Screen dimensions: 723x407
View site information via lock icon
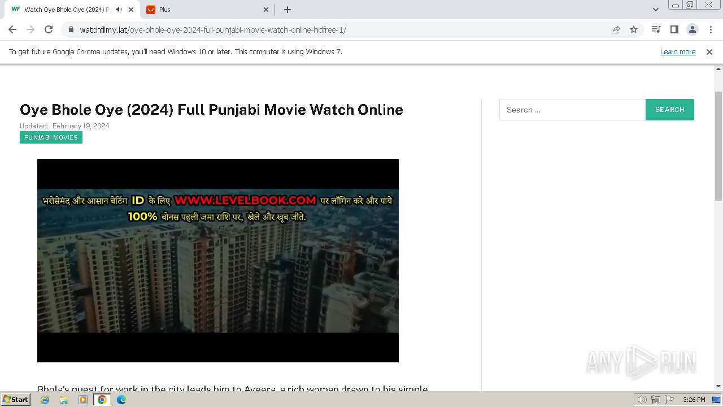click(x=71, y=29)
